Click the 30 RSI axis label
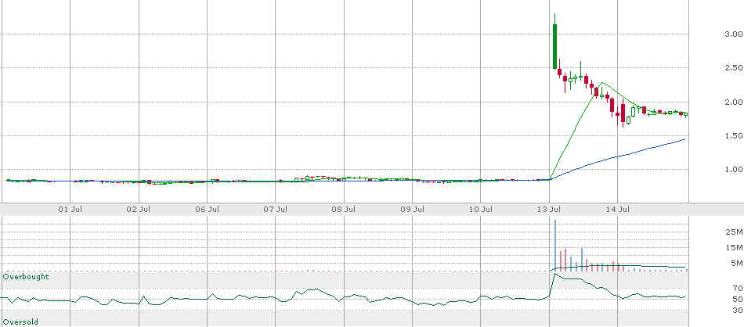Screen dimensions: 744x327 pyautogui.click(x=738, y=310)
